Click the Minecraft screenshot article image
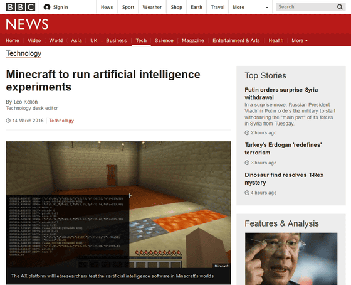 coord(118,205)
